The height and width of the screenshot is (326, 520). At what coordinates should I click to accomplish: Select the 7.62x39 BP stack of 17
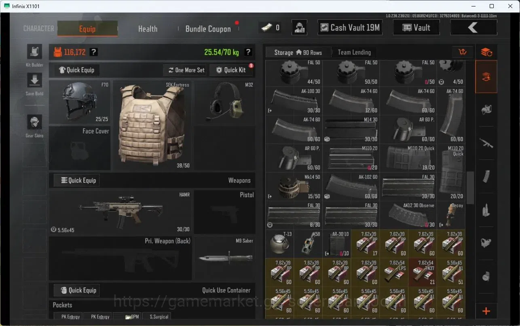click(365, 243)
